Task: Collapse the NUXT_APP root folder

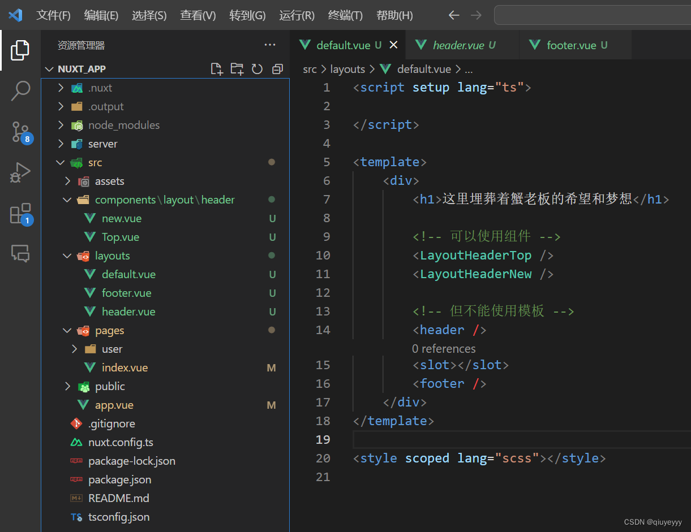Action: [x=49, y=69]
